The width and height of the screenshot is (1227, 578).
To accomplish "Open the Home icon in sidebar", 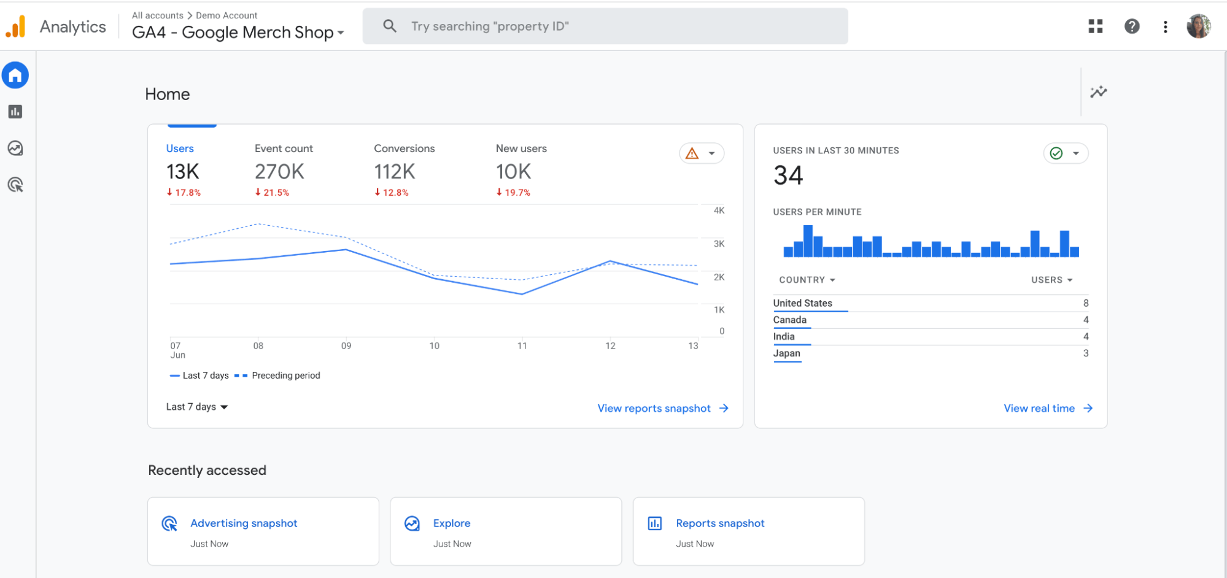I will tap(15, 75).
